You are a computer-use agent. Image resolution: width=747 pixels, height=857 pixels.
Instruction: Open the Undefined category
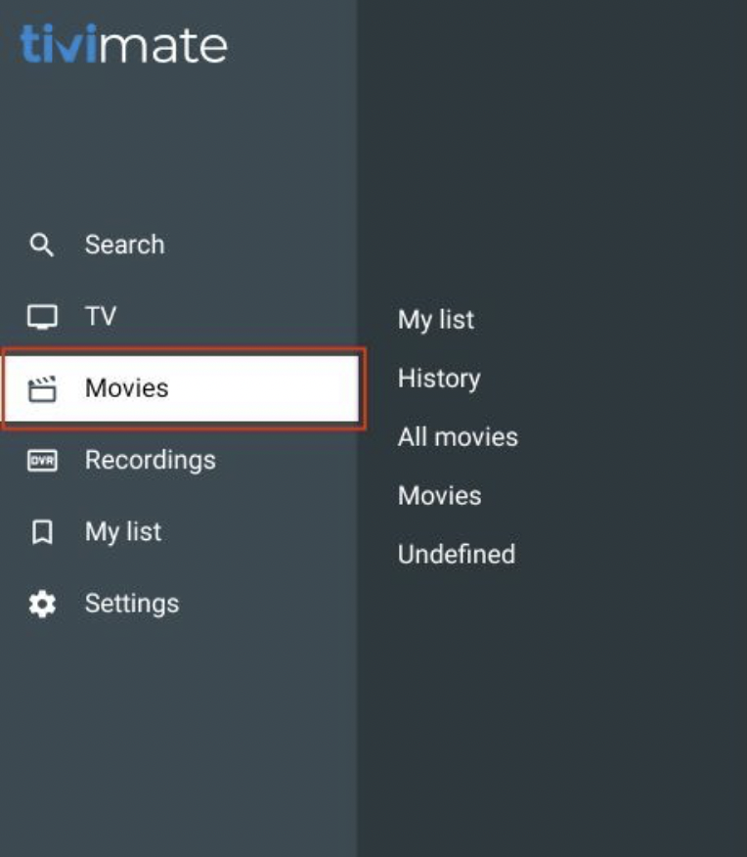point(456,555)
